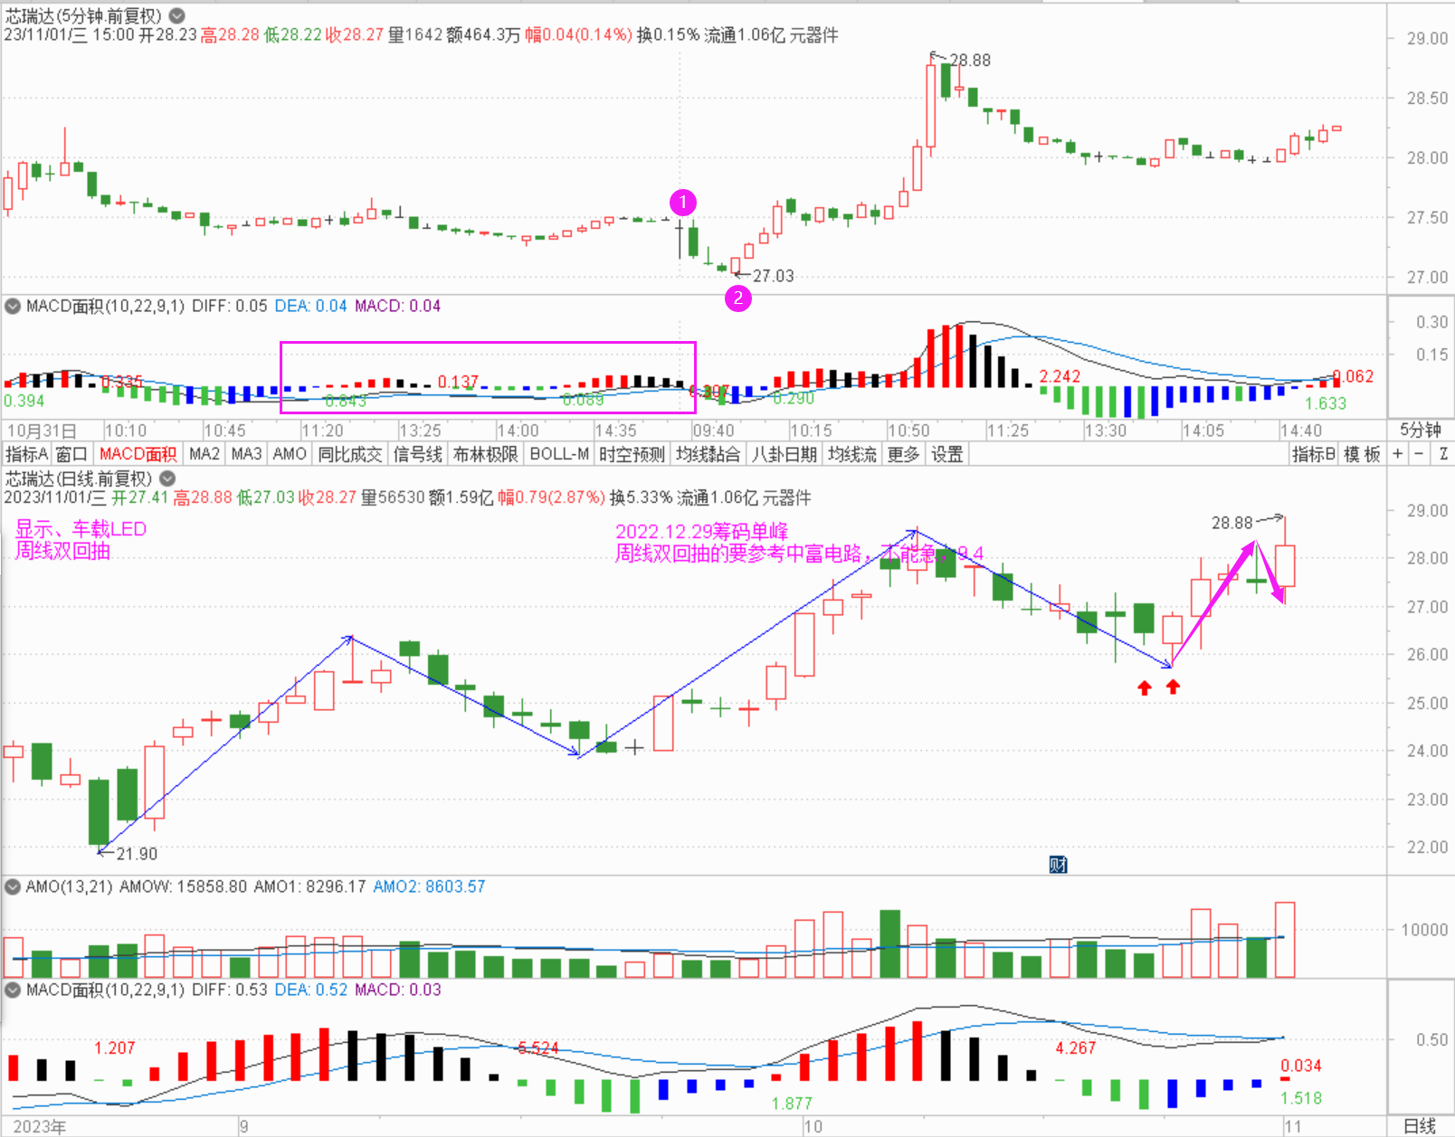This screenshot has width=1455, height=1137.
Task: Click the 29.00 price label on daily axis
Action: point(1427,510)
